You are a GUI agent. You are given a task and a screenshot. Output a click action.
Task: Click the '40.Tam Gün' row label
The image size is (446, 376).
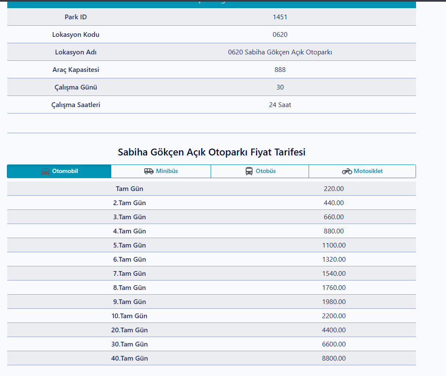click(129, 358)
